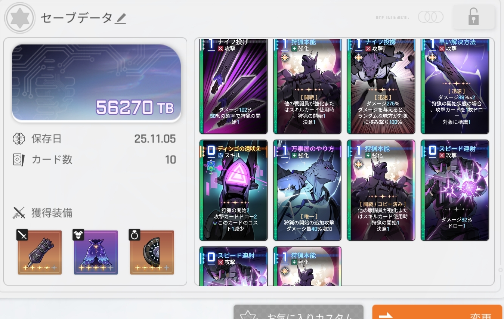The width and height of the screenshot is (504, 319).
Task: Toggle the padlock lock button
Action: tap(473, 17)
